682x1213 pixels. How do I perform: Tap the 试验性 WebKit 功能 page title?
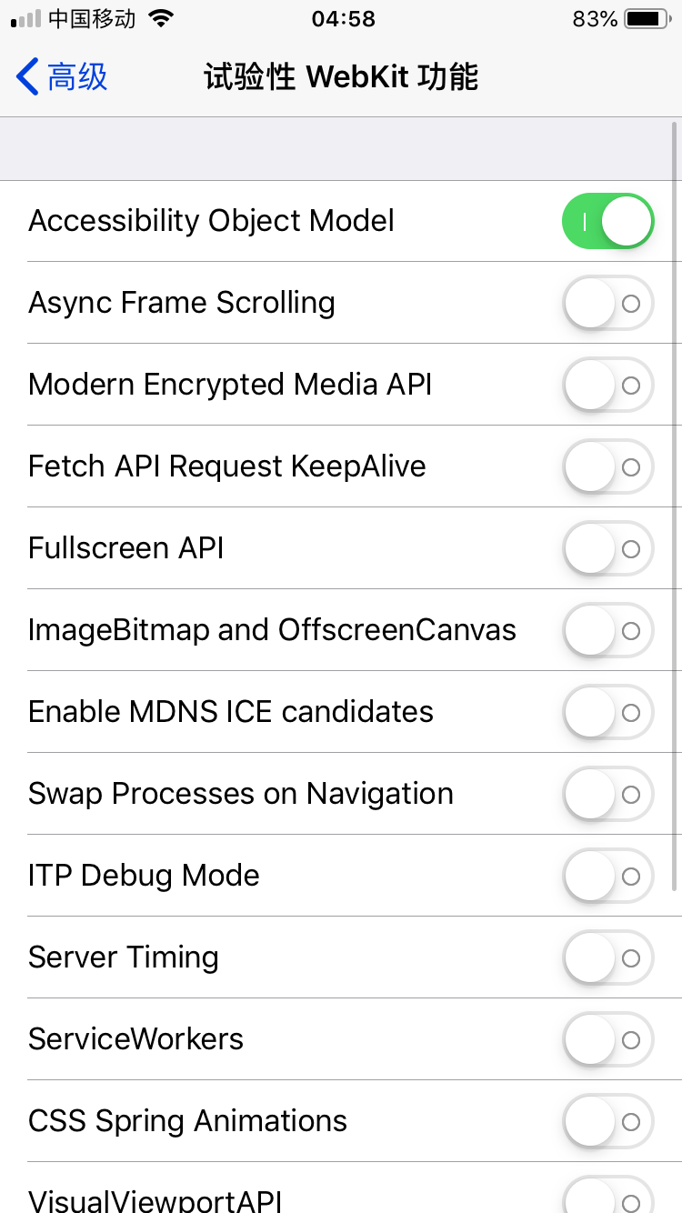coord(341,77)
